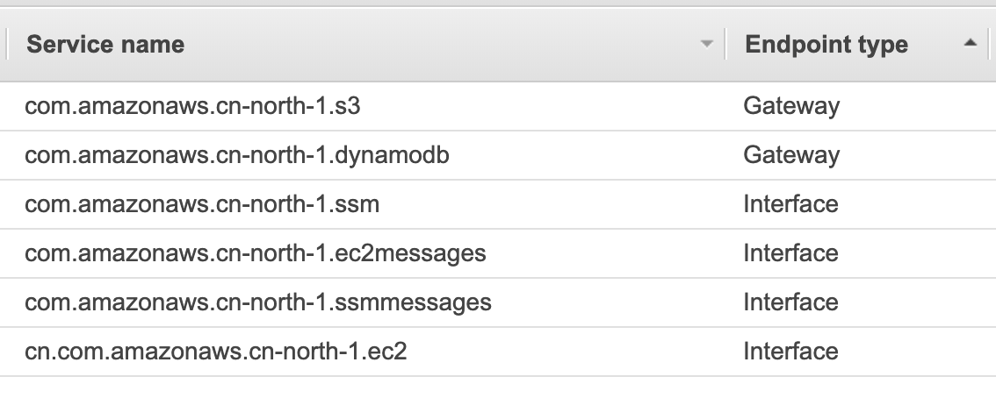Viewport: 996px width, 398px height.
Task: Click the divider right of Endpoint type
Action: (989, 45)
